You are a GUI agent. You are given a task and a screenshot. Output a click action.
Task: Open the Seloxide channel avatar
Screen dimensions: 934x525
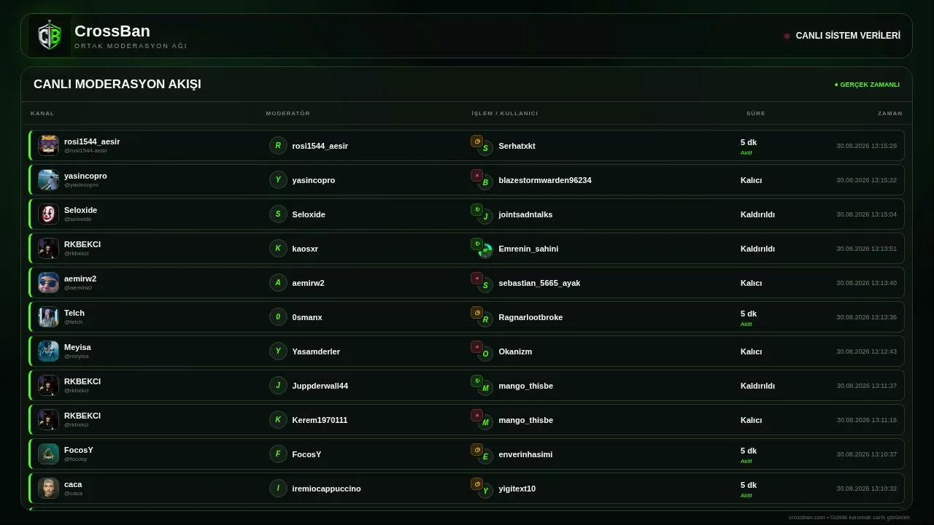(x=48, y=214)
